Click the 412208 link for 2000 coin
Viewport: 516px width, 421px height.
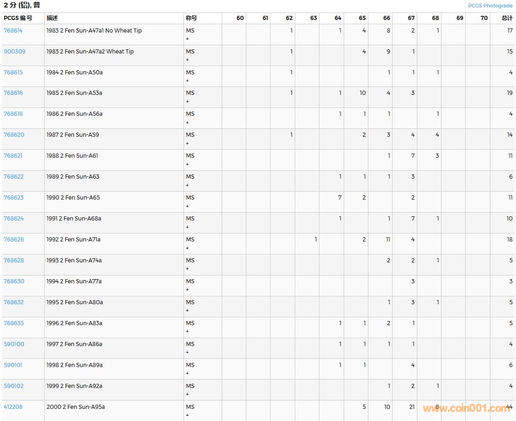click(13, 407)
